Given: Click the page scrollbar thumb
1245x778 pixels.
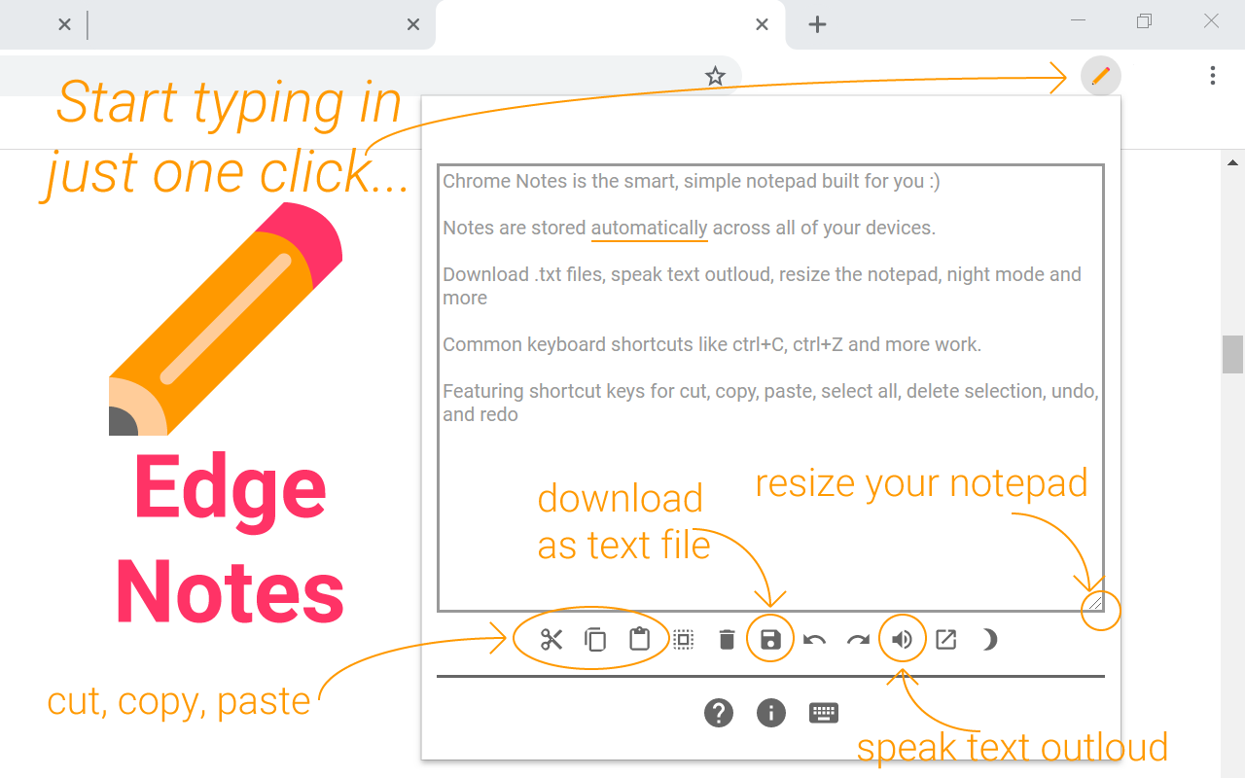Looking at the screenshot, I should click(1232, 354).
